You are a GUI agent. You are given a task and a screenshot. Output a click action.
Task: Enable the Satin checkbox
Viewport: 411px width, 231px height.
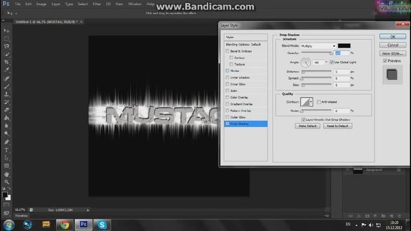click(x=227, y=90)
